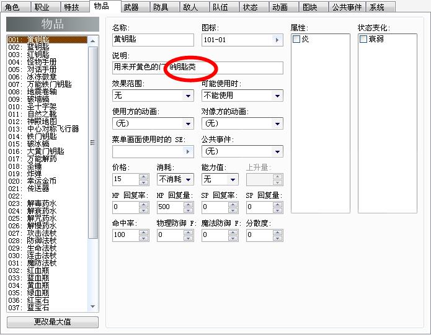Toggle the 炎 attribute checkbox
The width and height of the screenshot is (431, 335).
click(296, 39)
